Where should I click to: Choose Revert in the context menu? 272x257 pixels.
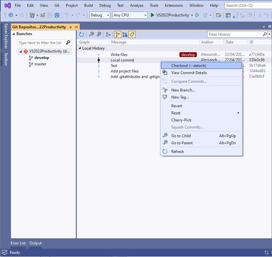[x=201, y=106]
